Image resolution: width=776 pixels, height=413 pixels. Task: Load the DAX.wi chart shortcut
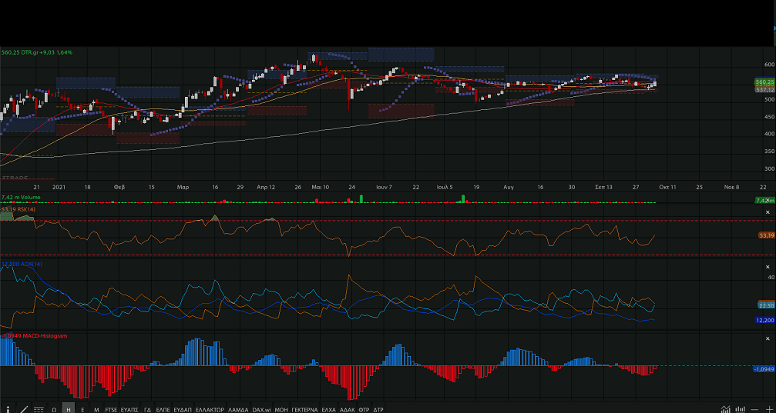tap(262, 409)
